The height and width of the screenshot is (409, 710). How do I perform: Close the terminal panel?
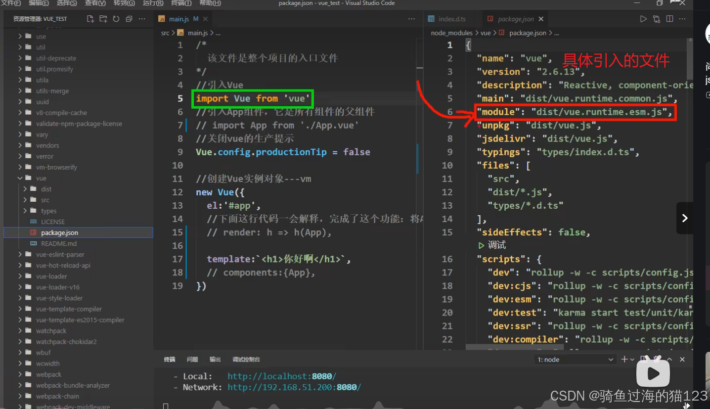click(683, 360)
